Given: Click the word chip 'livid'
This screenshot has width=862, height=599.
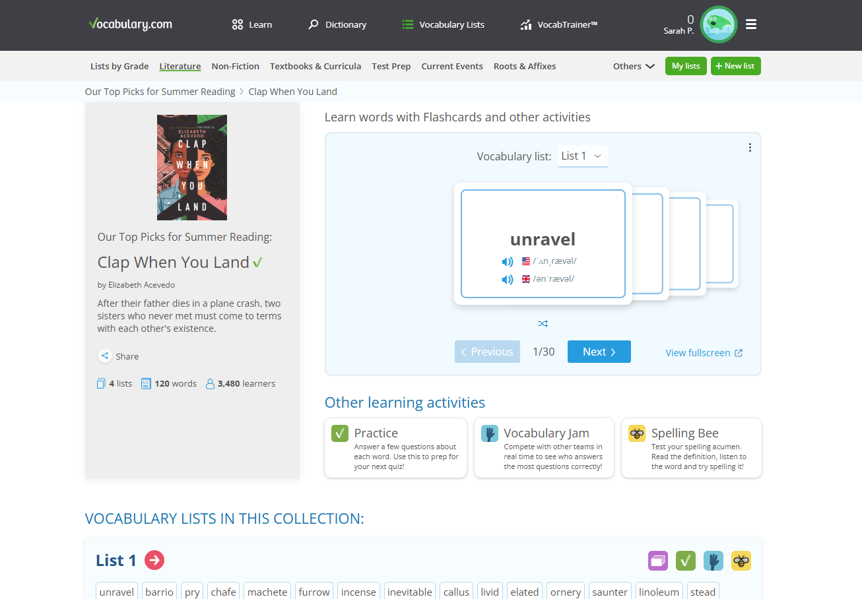Looking at the screenshot, I should pos(490,591).
